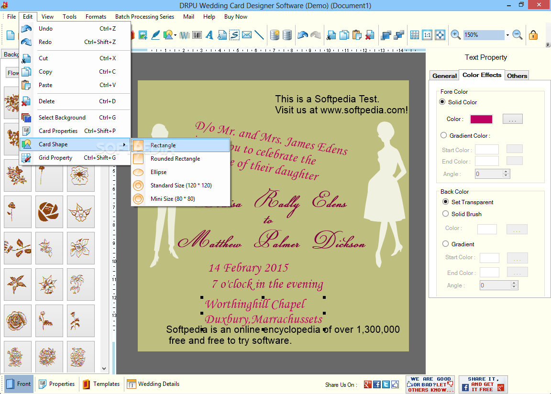Select Set Transparent back color option
This screenshot has height=394, width=551.
(446, 202)
